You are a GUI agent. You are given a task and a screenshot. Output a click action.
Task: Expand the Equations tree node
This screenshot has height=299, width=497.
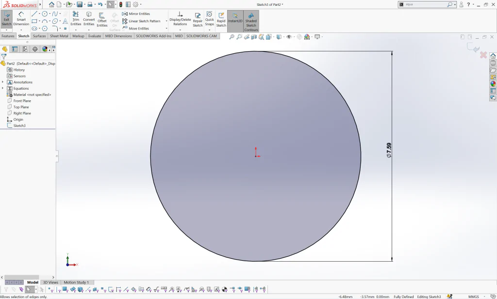pos(3,88)
